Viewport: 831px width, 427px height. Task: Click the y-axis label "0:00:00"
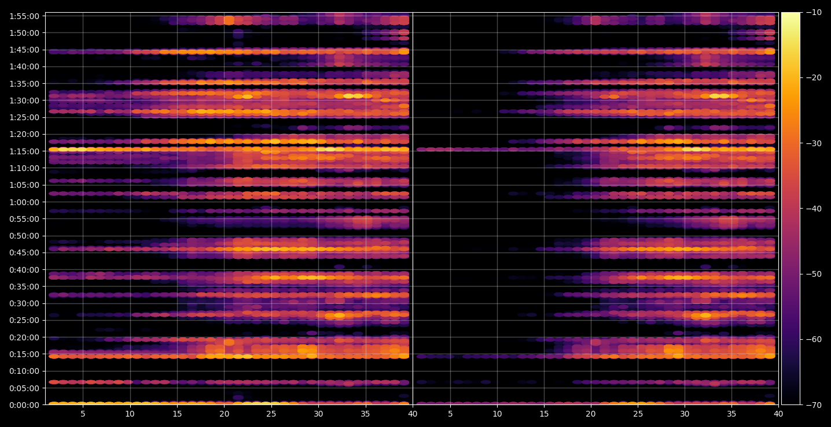[x=25, y=405]
